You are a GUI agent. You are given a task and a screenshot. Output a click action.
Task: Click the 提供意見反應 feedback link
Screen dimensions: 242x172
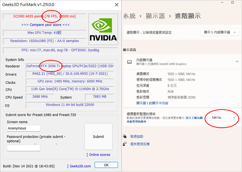point(140,144)
